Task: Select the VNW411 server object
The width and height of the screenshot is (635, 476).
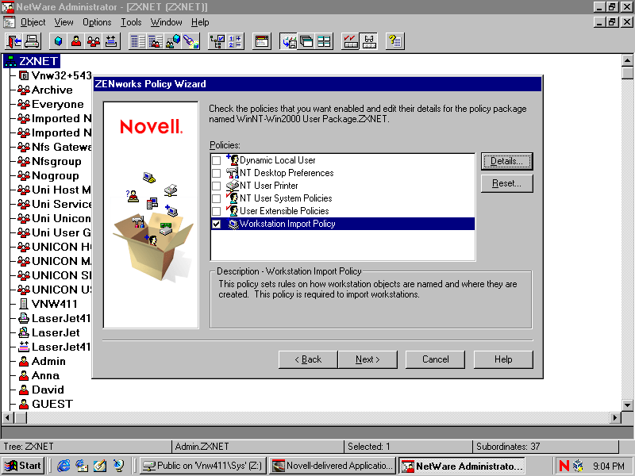Action: tap(54, 304)
